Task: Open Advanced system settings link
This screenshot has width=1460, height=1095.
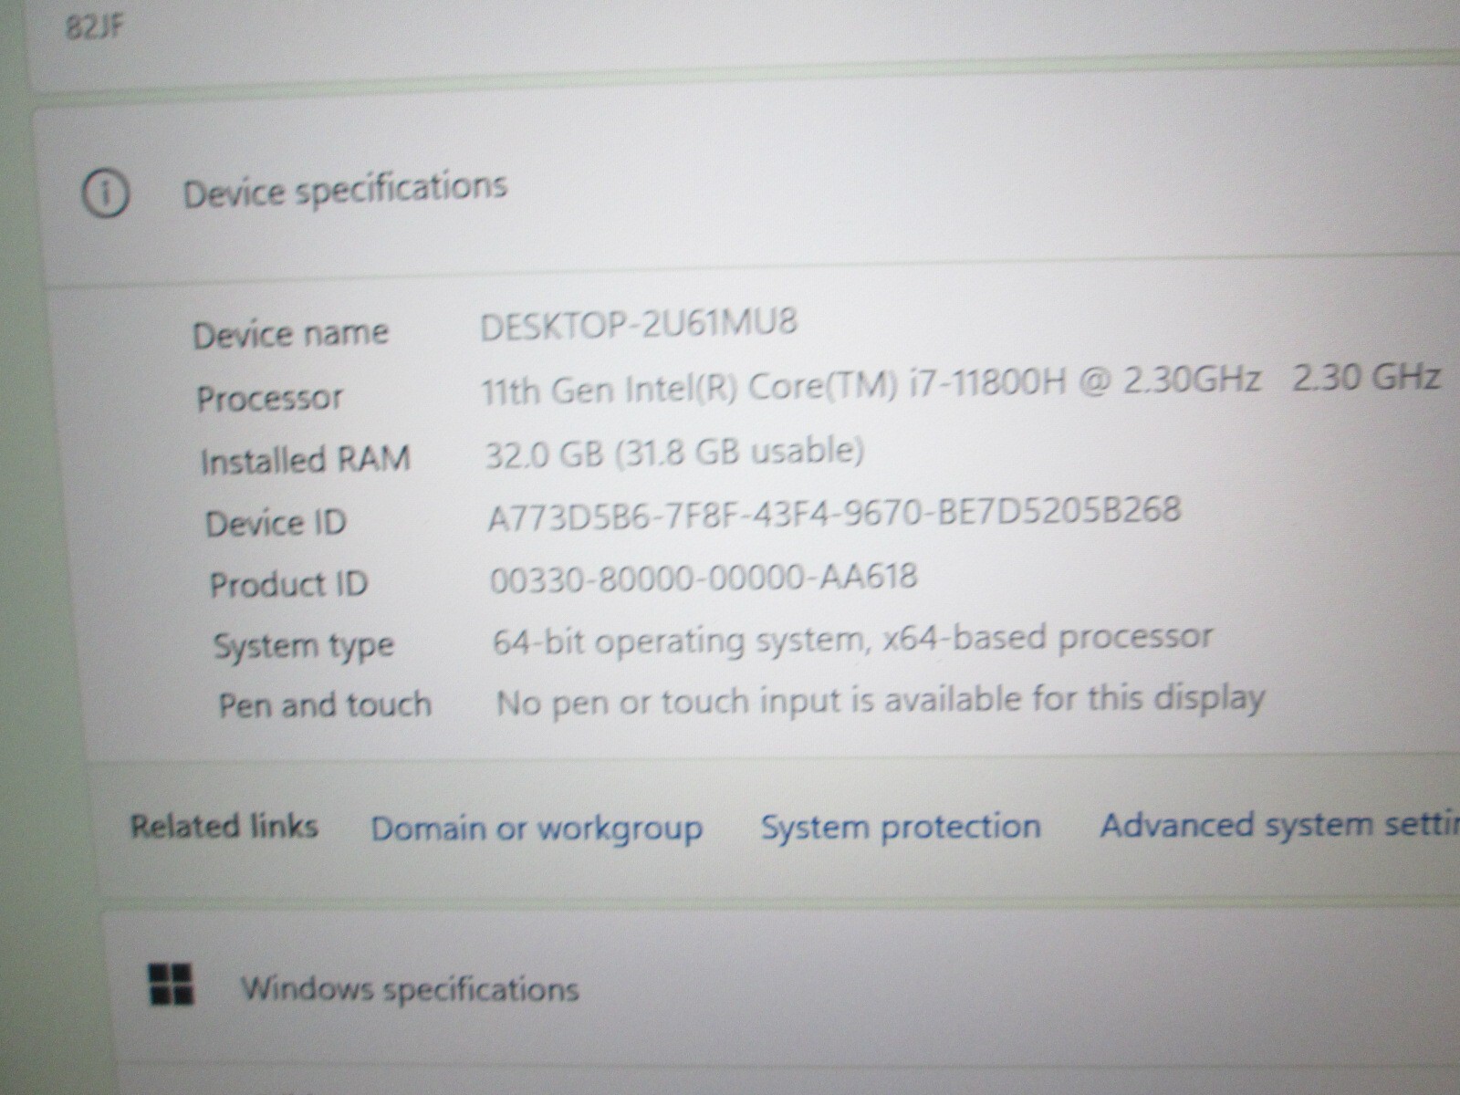Action: pos(1279,825)
